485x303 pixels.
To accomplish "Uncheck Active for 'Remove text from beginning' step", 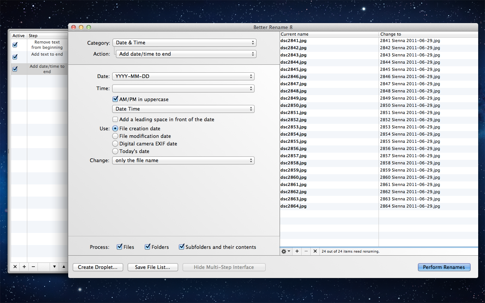I will tap(15, 45).
